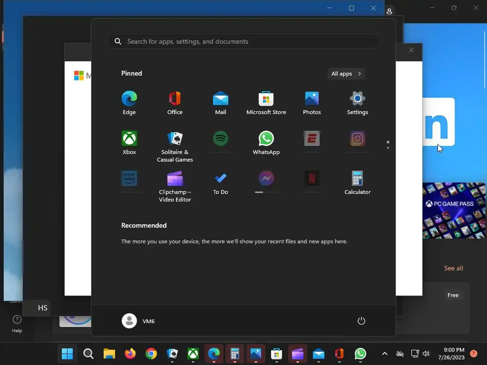Open the pinned Photos app
This screenshot has height=365, width=487.
pos(312,103)
